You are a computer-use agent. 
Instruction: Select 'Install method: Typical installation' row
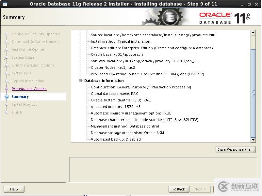click(121, 41)
